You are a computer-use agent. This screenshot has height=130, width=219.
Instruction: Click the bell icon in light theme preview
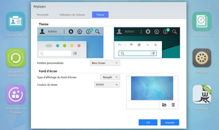(71, 31)
